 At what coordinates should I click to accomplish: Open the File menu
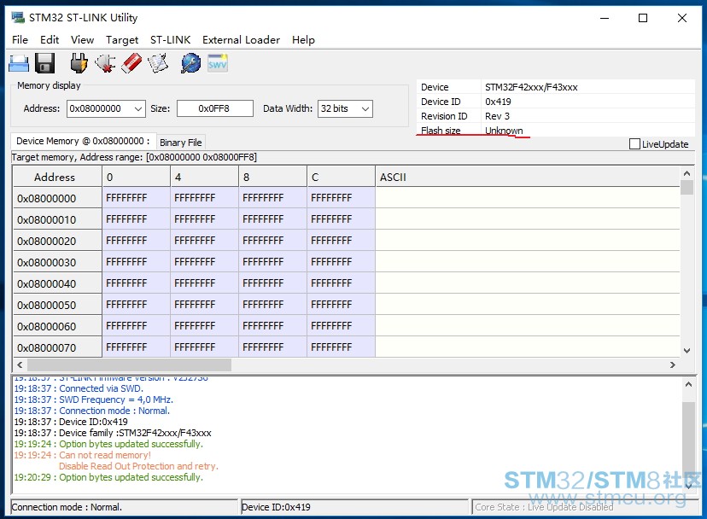(x=20, y=39)
